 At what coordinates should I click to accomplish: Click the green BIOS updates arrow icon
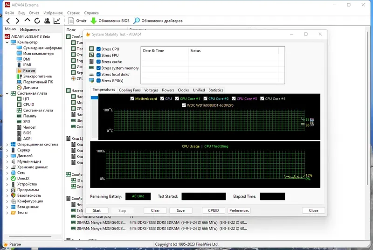[x=94, y=21]
